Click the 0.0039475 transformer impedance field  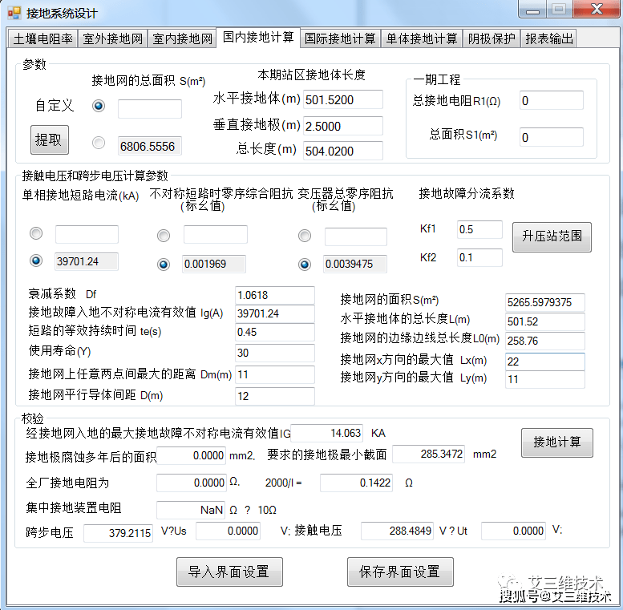[355, 264]
